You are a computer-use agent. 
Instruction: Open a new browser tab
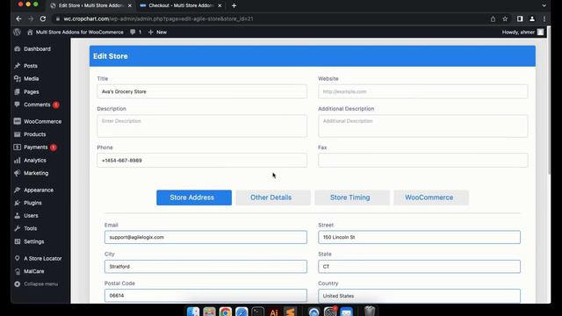coord(234,6)
